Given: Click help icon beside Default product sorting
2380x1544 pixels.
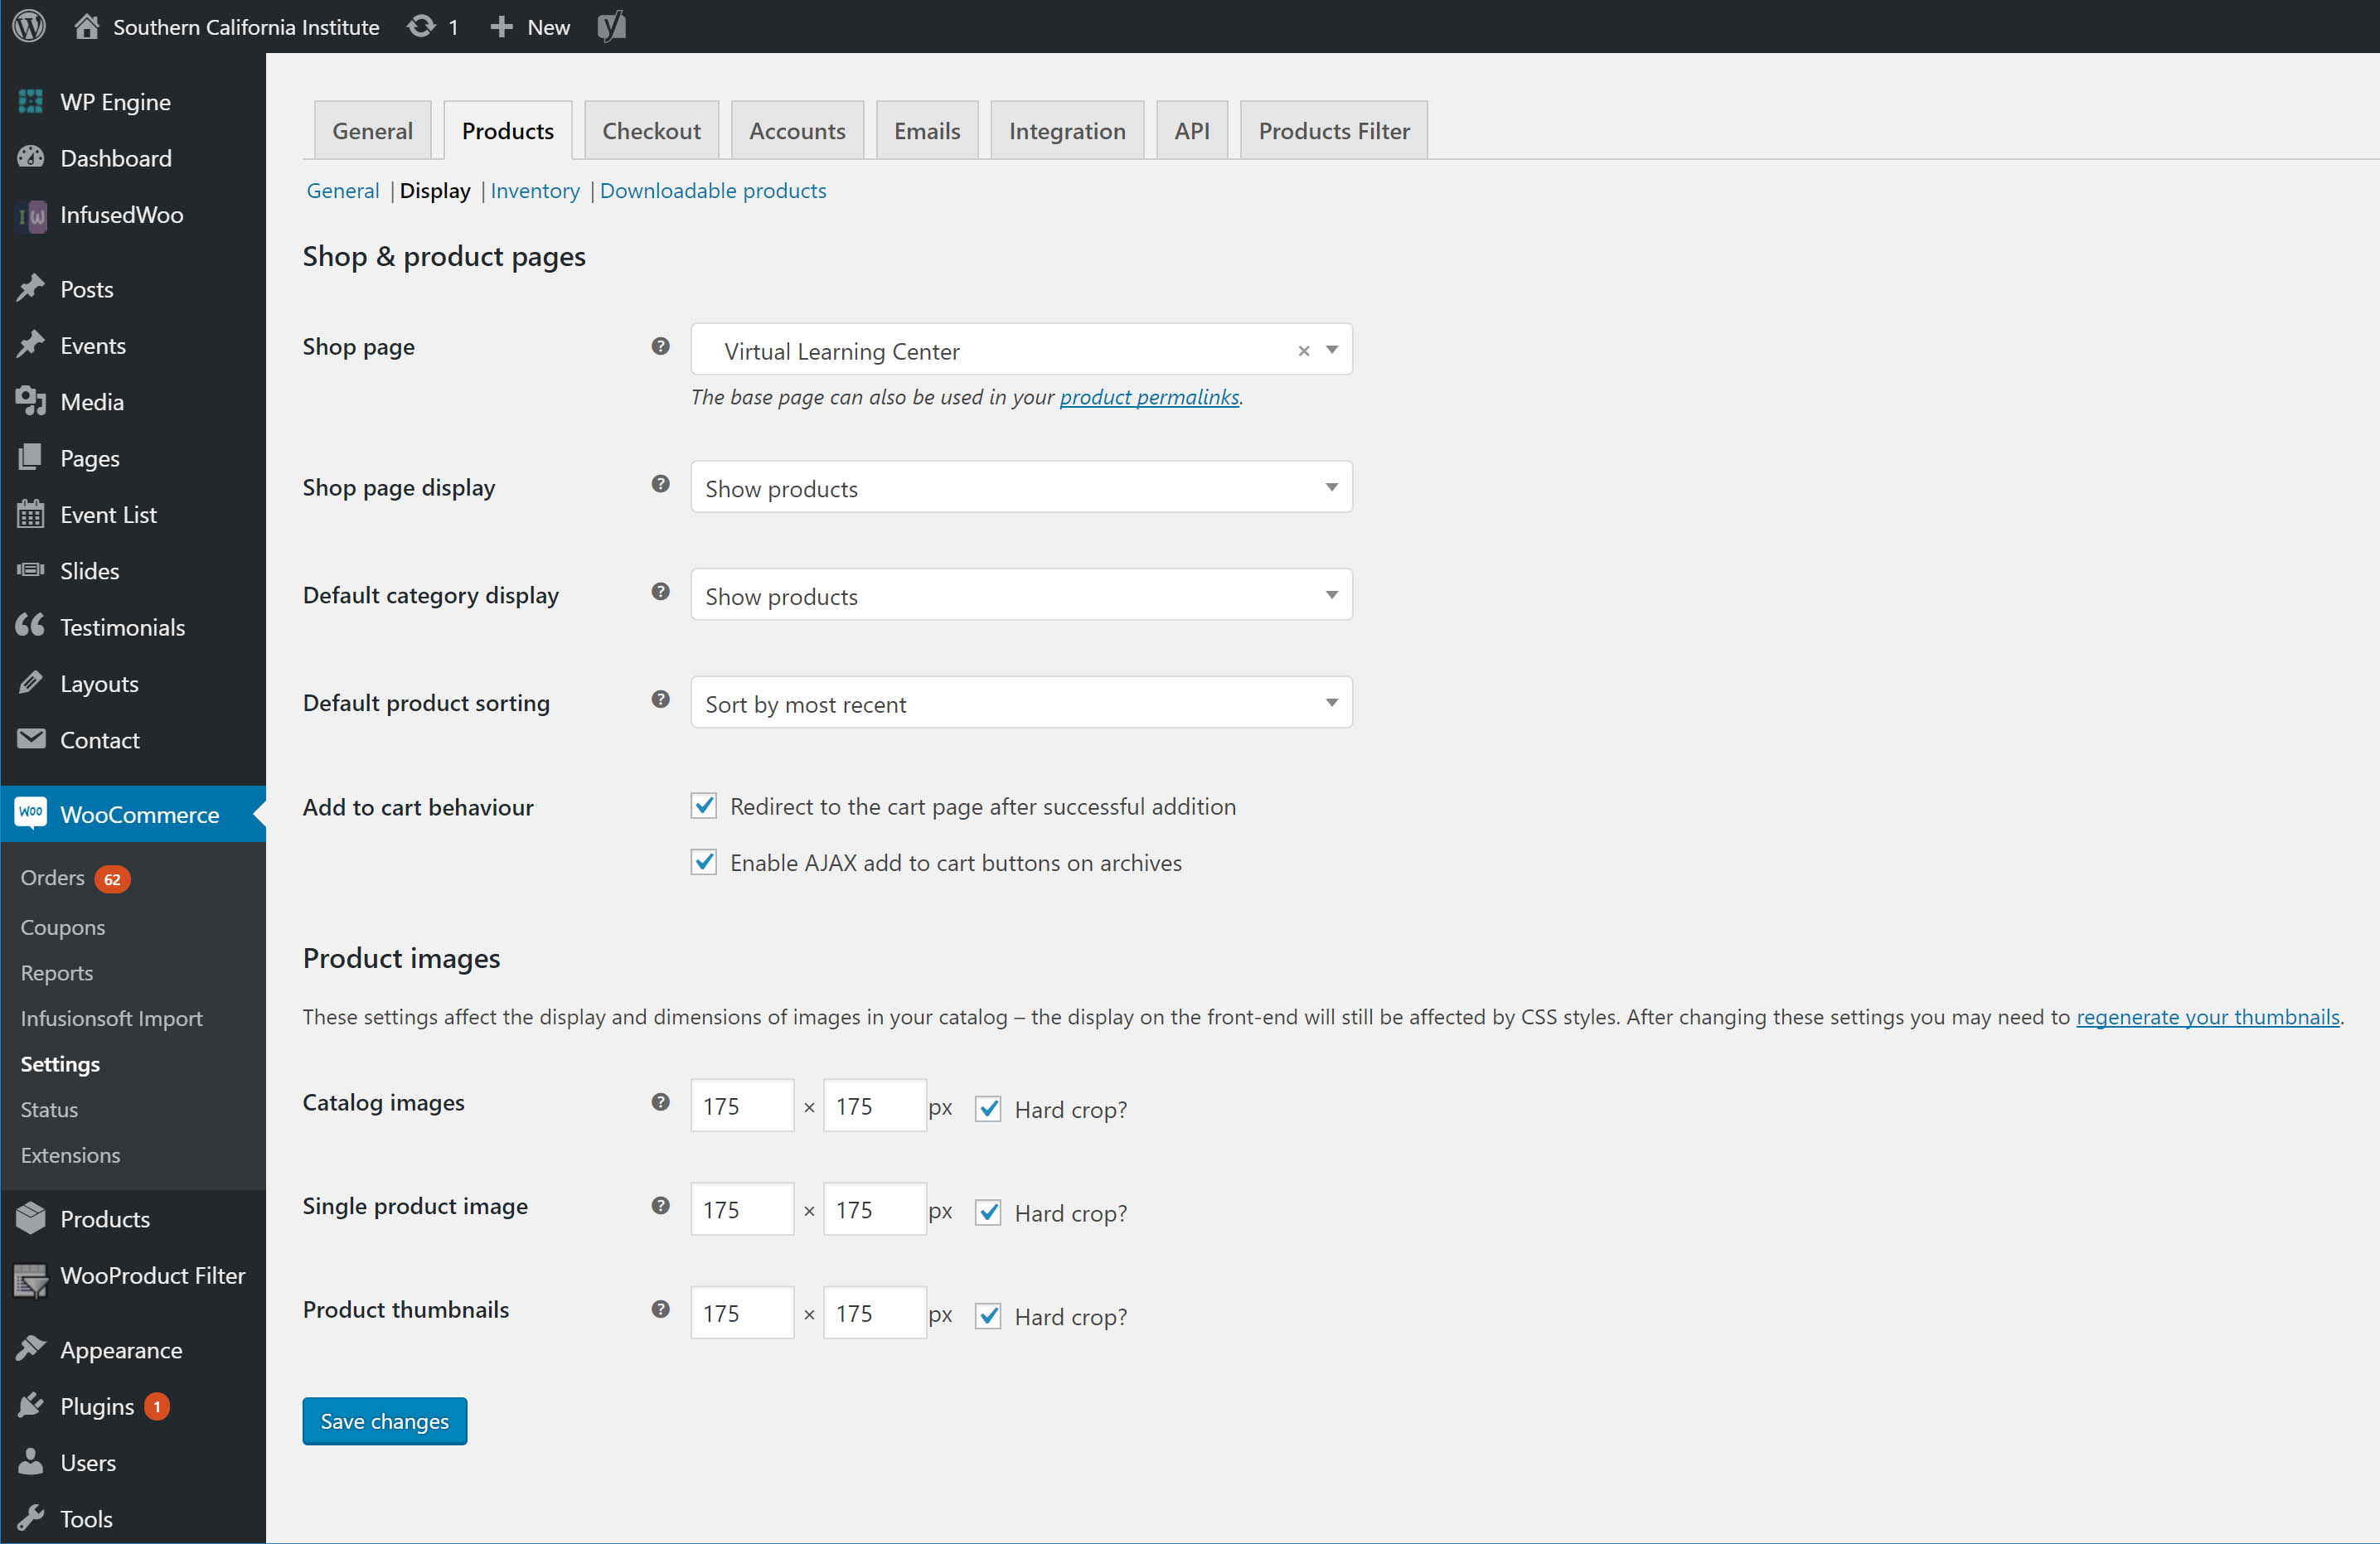Looking at the screenshot, I should [x=660, y=700].
